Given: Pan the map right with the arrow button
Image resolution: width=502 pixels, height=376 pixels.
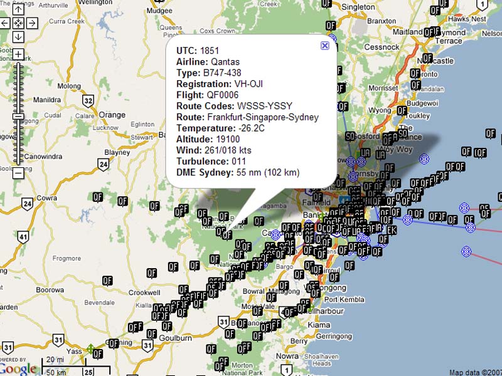Looking at the screenshot, I should tap(32, 23).
